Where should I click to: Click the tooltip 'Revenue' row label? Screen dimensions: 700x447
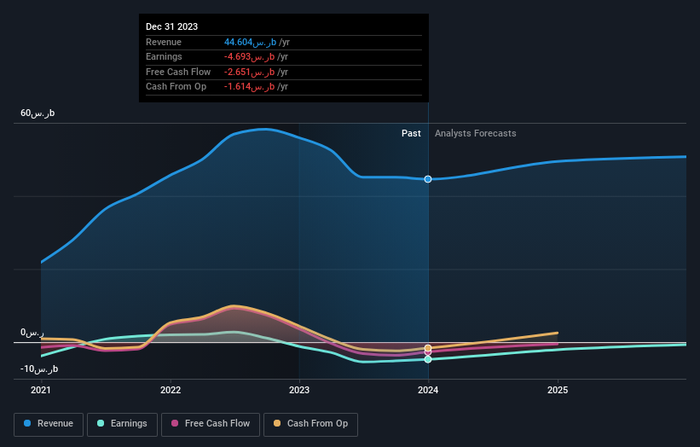point(164,42)
